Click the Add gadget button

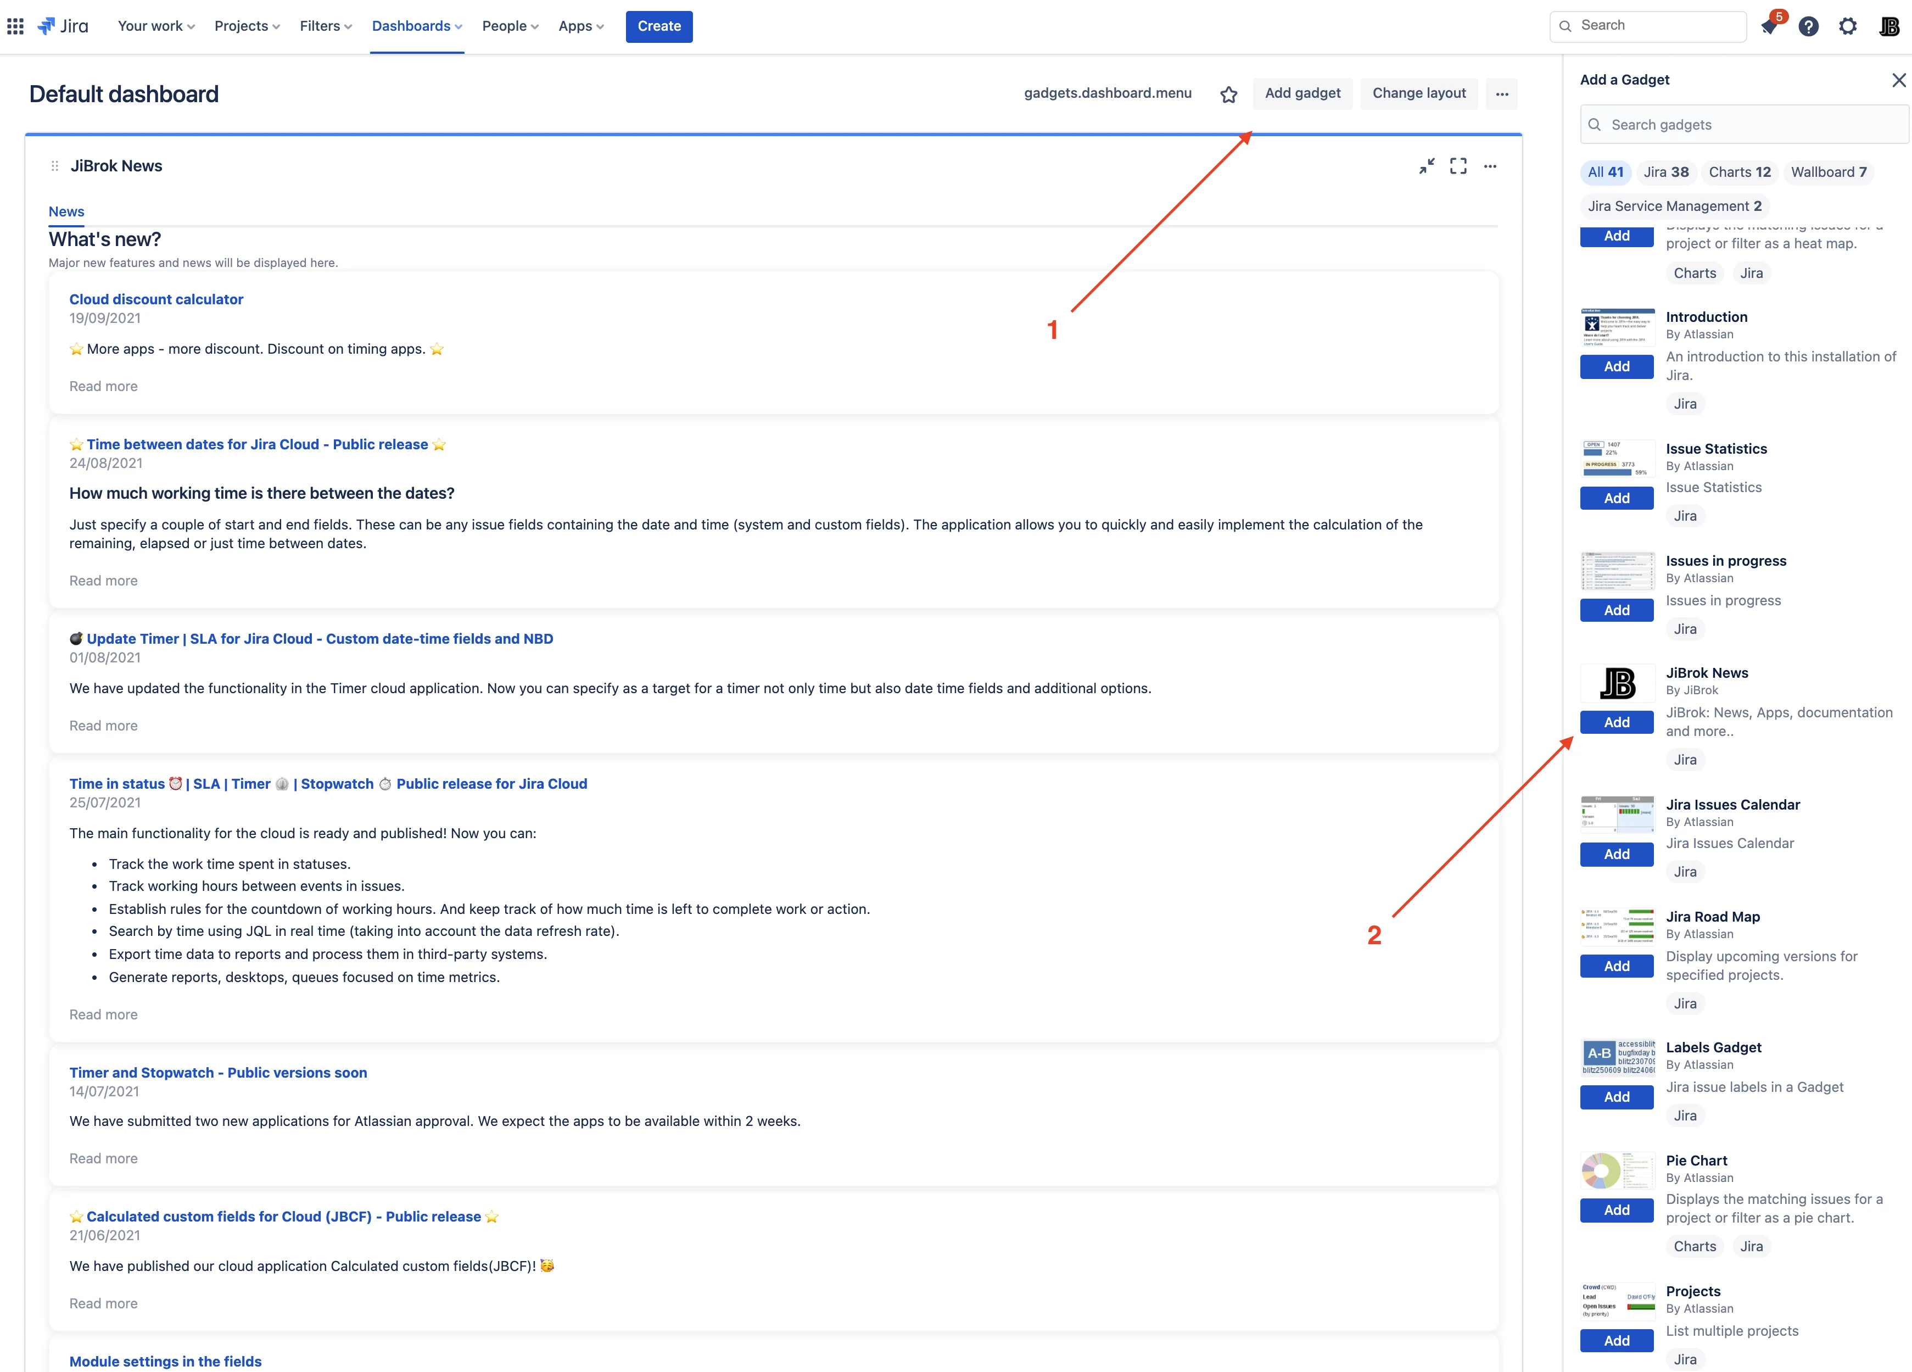pos(1302,93)
